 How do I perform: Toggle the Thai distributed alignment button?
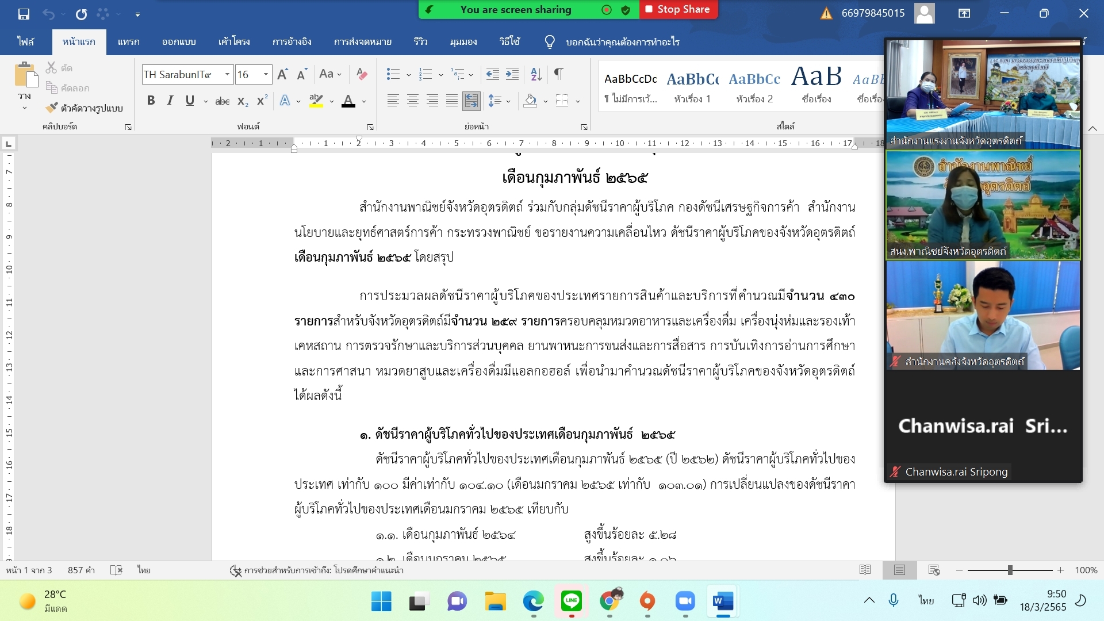click(471, 101)
